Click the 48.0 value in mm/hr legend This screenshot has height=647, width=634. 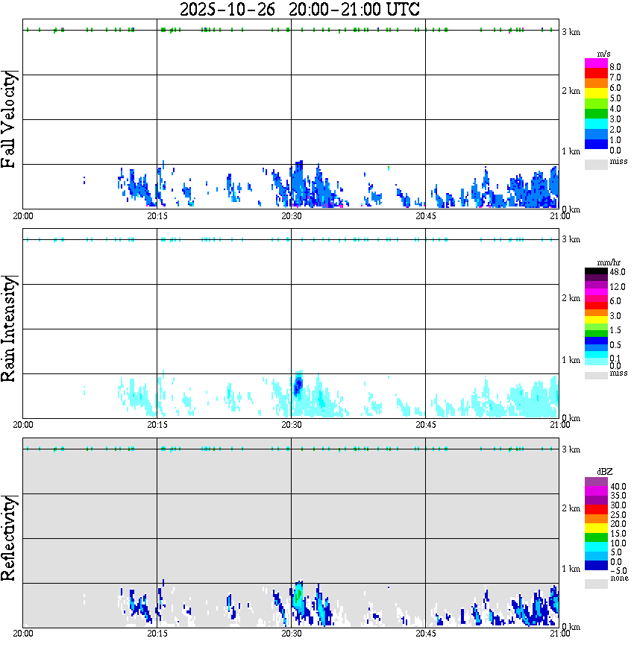[618, 272]
